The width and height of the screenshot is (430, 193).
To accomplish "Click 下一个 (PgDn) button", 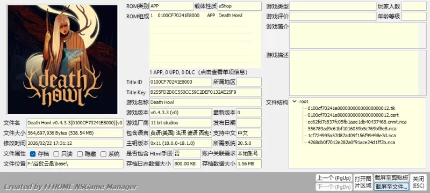I will pyautogui.click(x=333, y=187).
